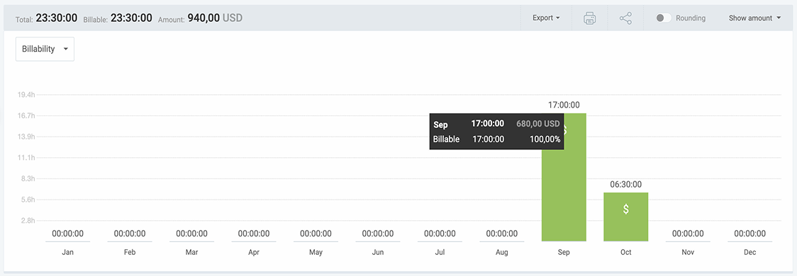Click the 00:00:00 value above Aug

[x=502, y=234]
